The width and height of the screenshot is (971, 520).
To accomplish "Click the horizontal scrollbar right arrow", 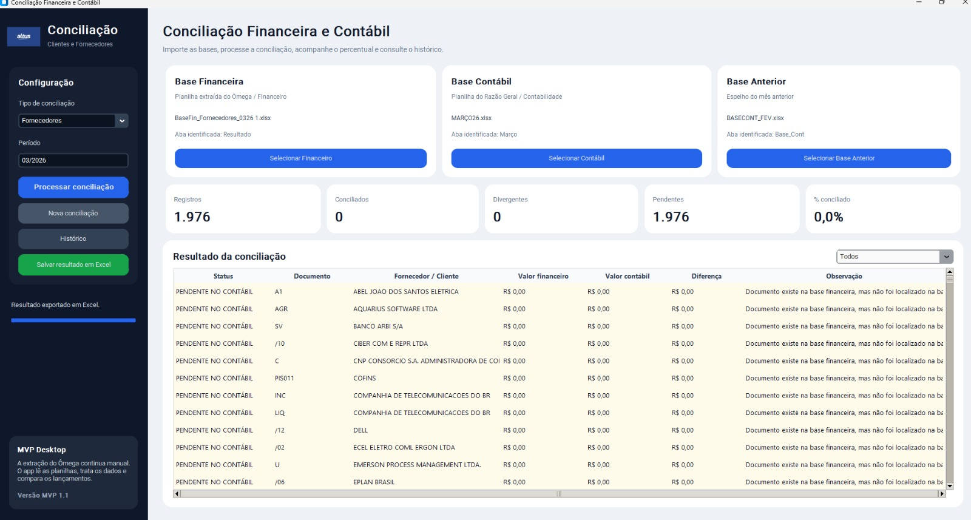I will coord(942,494).
